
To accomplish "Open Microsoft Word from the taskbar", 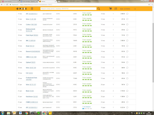I will [x=20, y=113].
